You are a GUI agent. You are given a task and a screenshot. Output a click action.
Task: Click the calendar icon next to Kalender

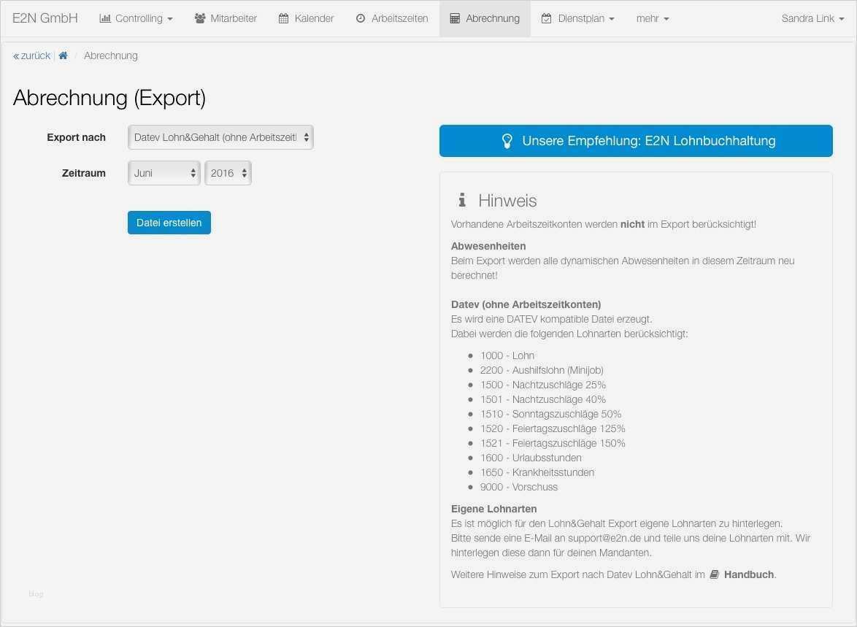click(283, 18)
